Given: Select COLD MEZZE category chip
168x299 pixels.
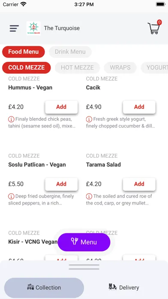Looking at the screenshot, I should click(27, 67).
